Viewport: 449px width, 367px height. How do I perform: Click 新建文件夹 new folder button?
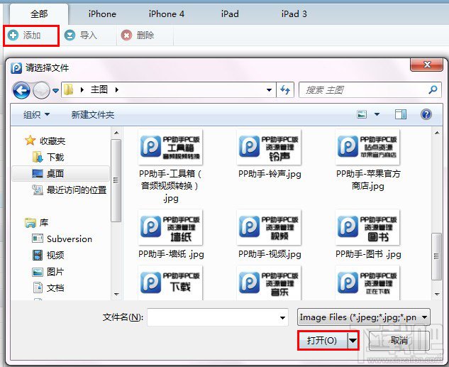coord(93,115)
